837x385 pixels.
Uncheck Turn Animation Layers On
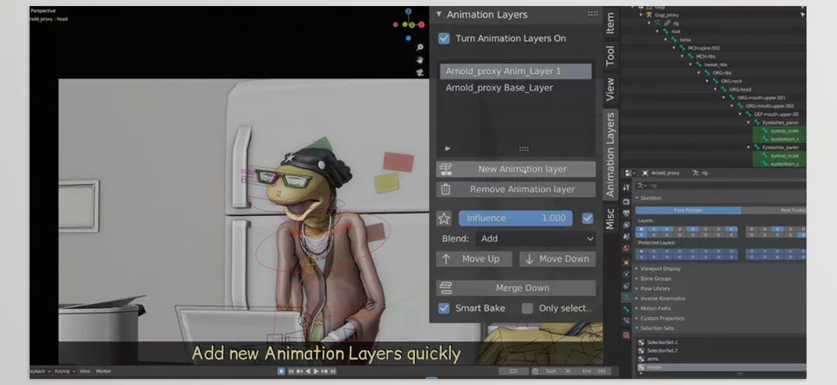tap(444, 38)
